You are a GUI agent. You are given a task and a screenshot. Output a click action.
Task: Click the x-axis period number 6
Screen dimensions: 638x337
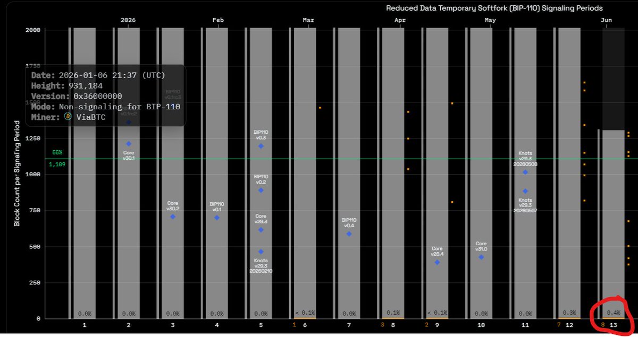pos(305,325)
